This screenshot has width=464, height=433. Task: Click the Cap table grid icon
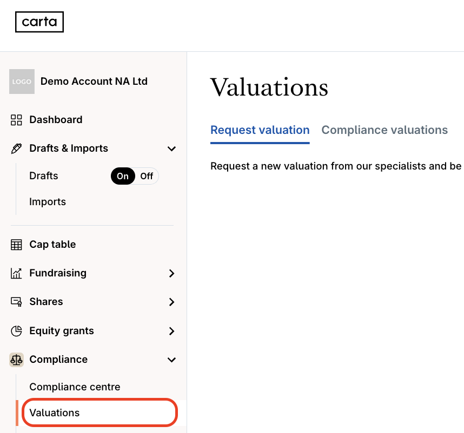(16, 245)
